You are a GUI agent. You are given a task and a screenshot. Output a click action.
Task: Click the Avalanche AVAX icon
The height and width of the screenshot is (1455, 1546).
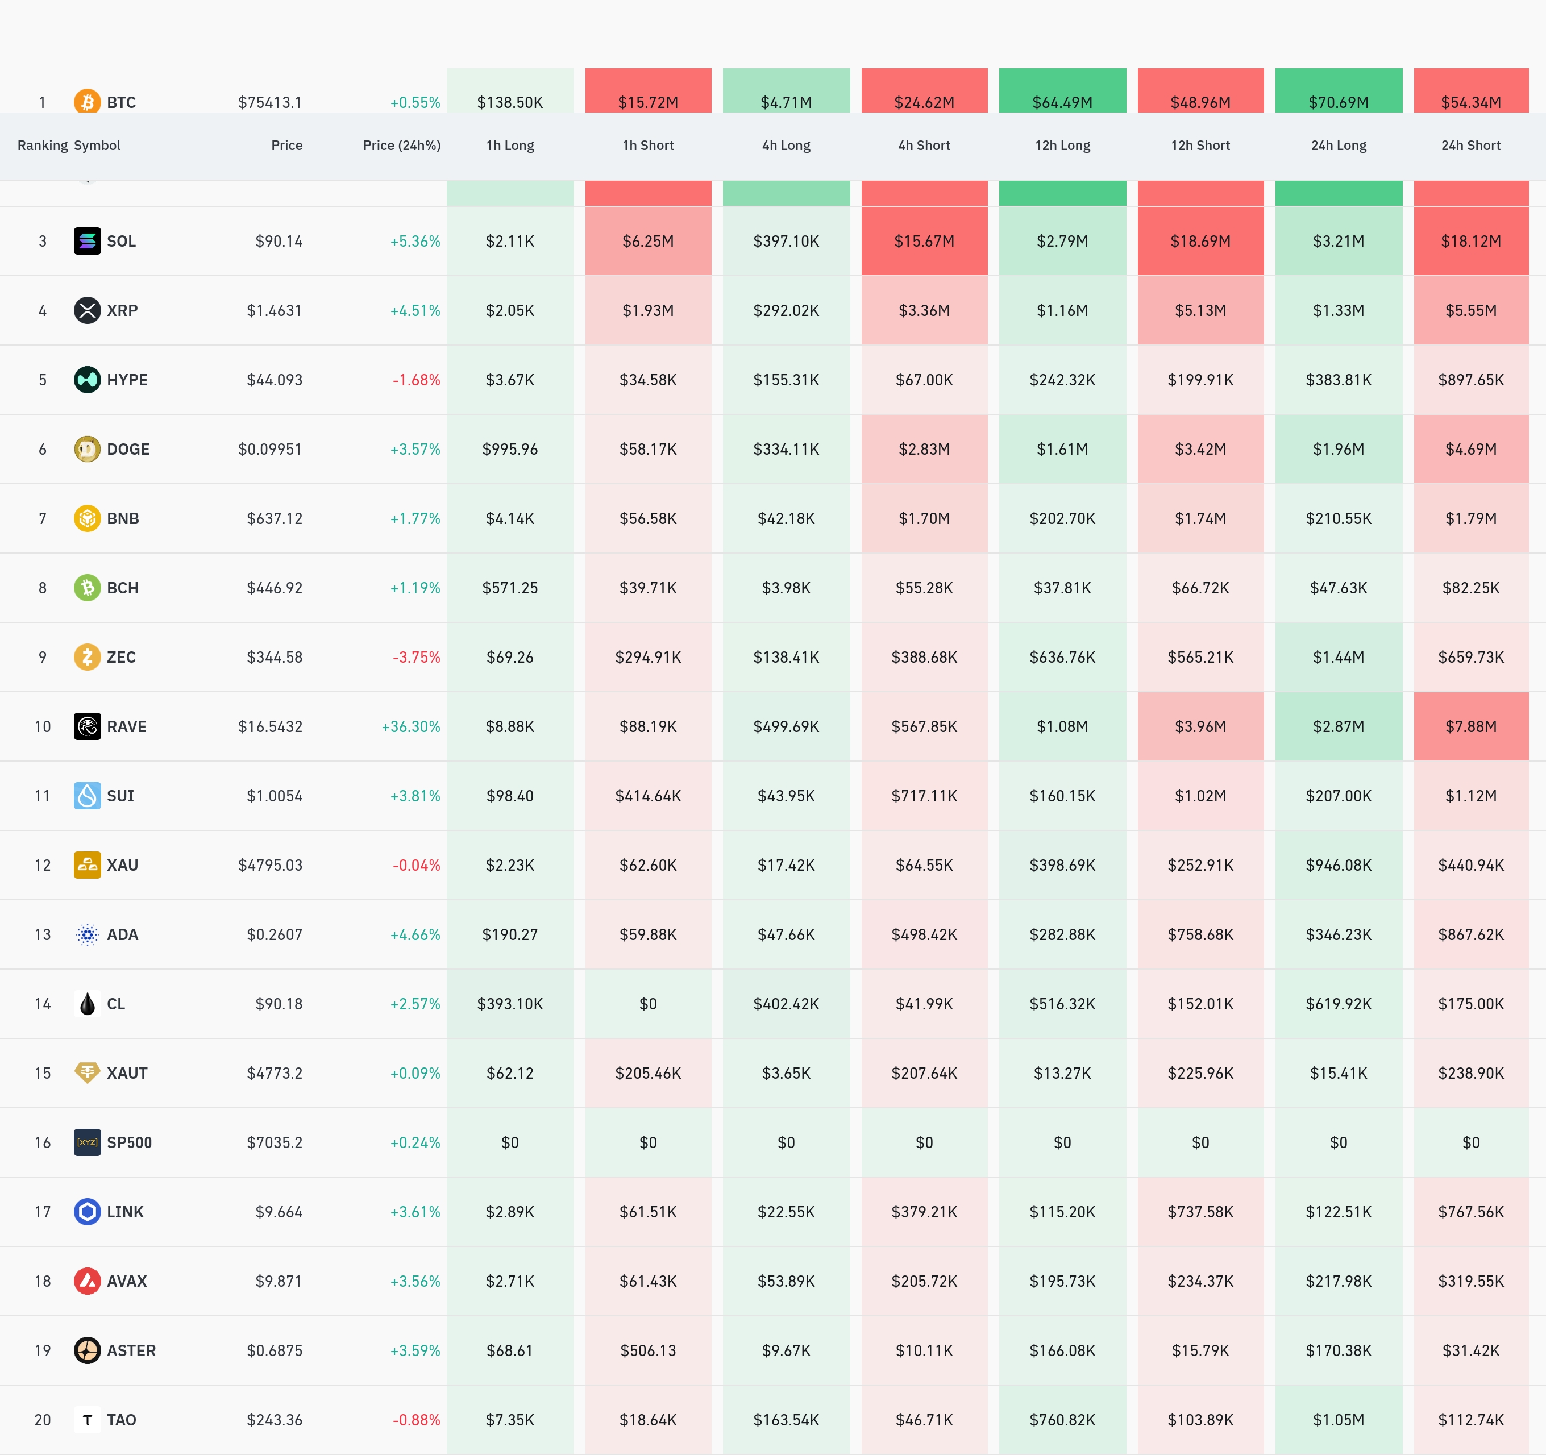[87, 1281]
